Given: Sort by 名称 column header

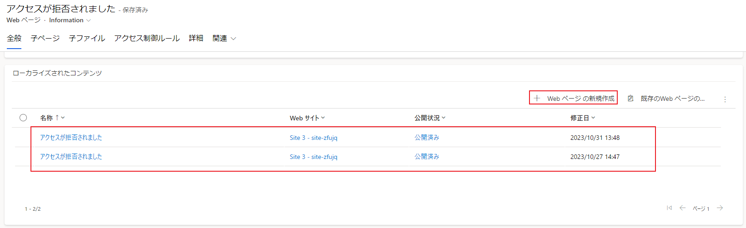Looking at the screenshot, I should click(52, 118).
